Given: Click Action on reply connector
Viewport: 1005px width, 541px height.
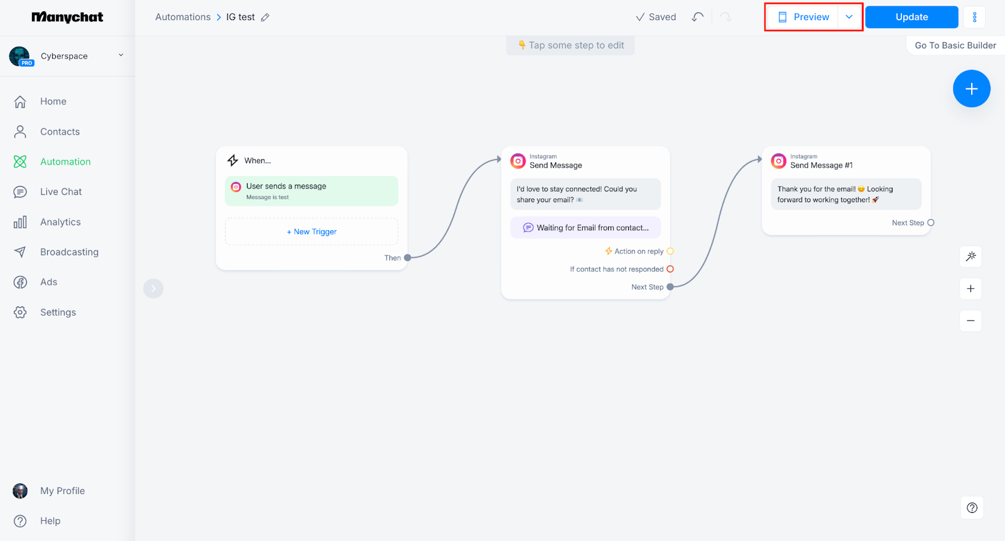Looking at the screenshot, I should (670, 251).
